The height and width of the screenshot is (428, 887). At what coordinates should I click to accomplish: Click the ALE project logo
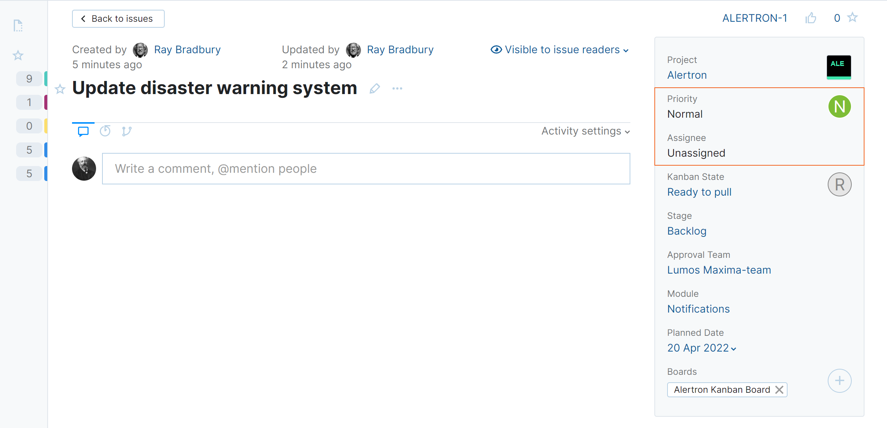[x=839, y=67]
